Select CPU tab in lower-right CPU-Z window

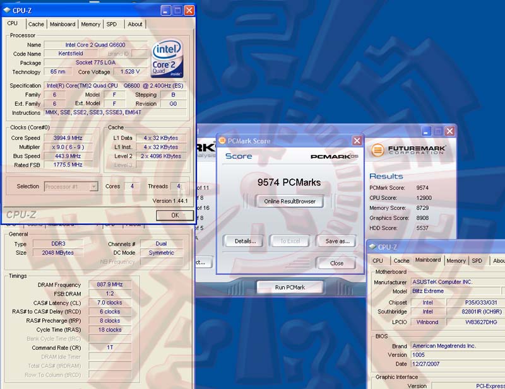pyautogui.click(x=377, y=260)
